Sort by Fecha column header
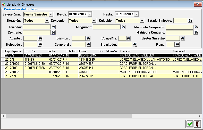 (56, 51)
